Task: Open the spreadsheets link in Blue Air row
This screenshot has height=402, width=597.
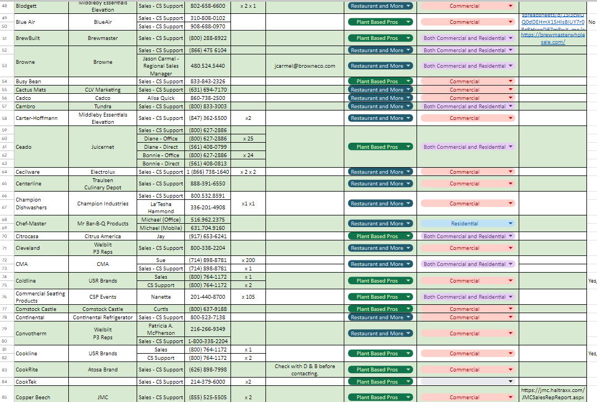Action: pos(553,22)
